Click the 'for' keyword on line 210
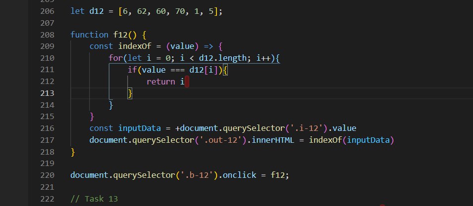 point(115,58)
